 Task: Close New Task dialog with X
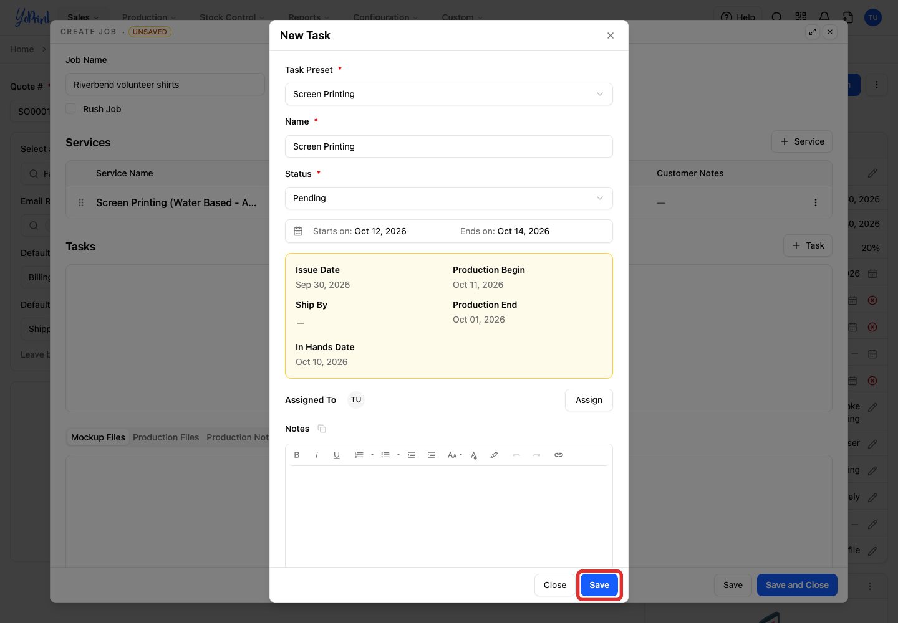click(611, 36)
